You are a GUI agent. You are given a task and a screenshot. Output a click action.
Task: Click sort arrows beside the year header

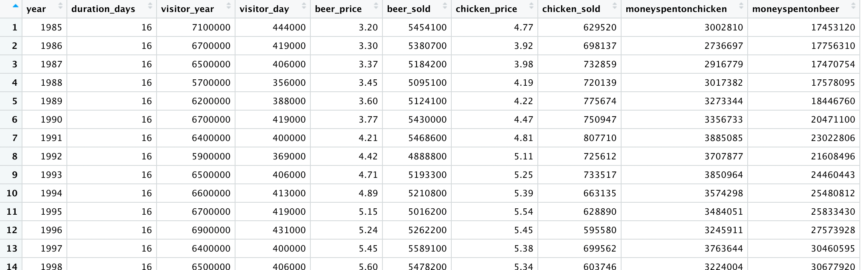pyautogui.click(x=60, y=6)
